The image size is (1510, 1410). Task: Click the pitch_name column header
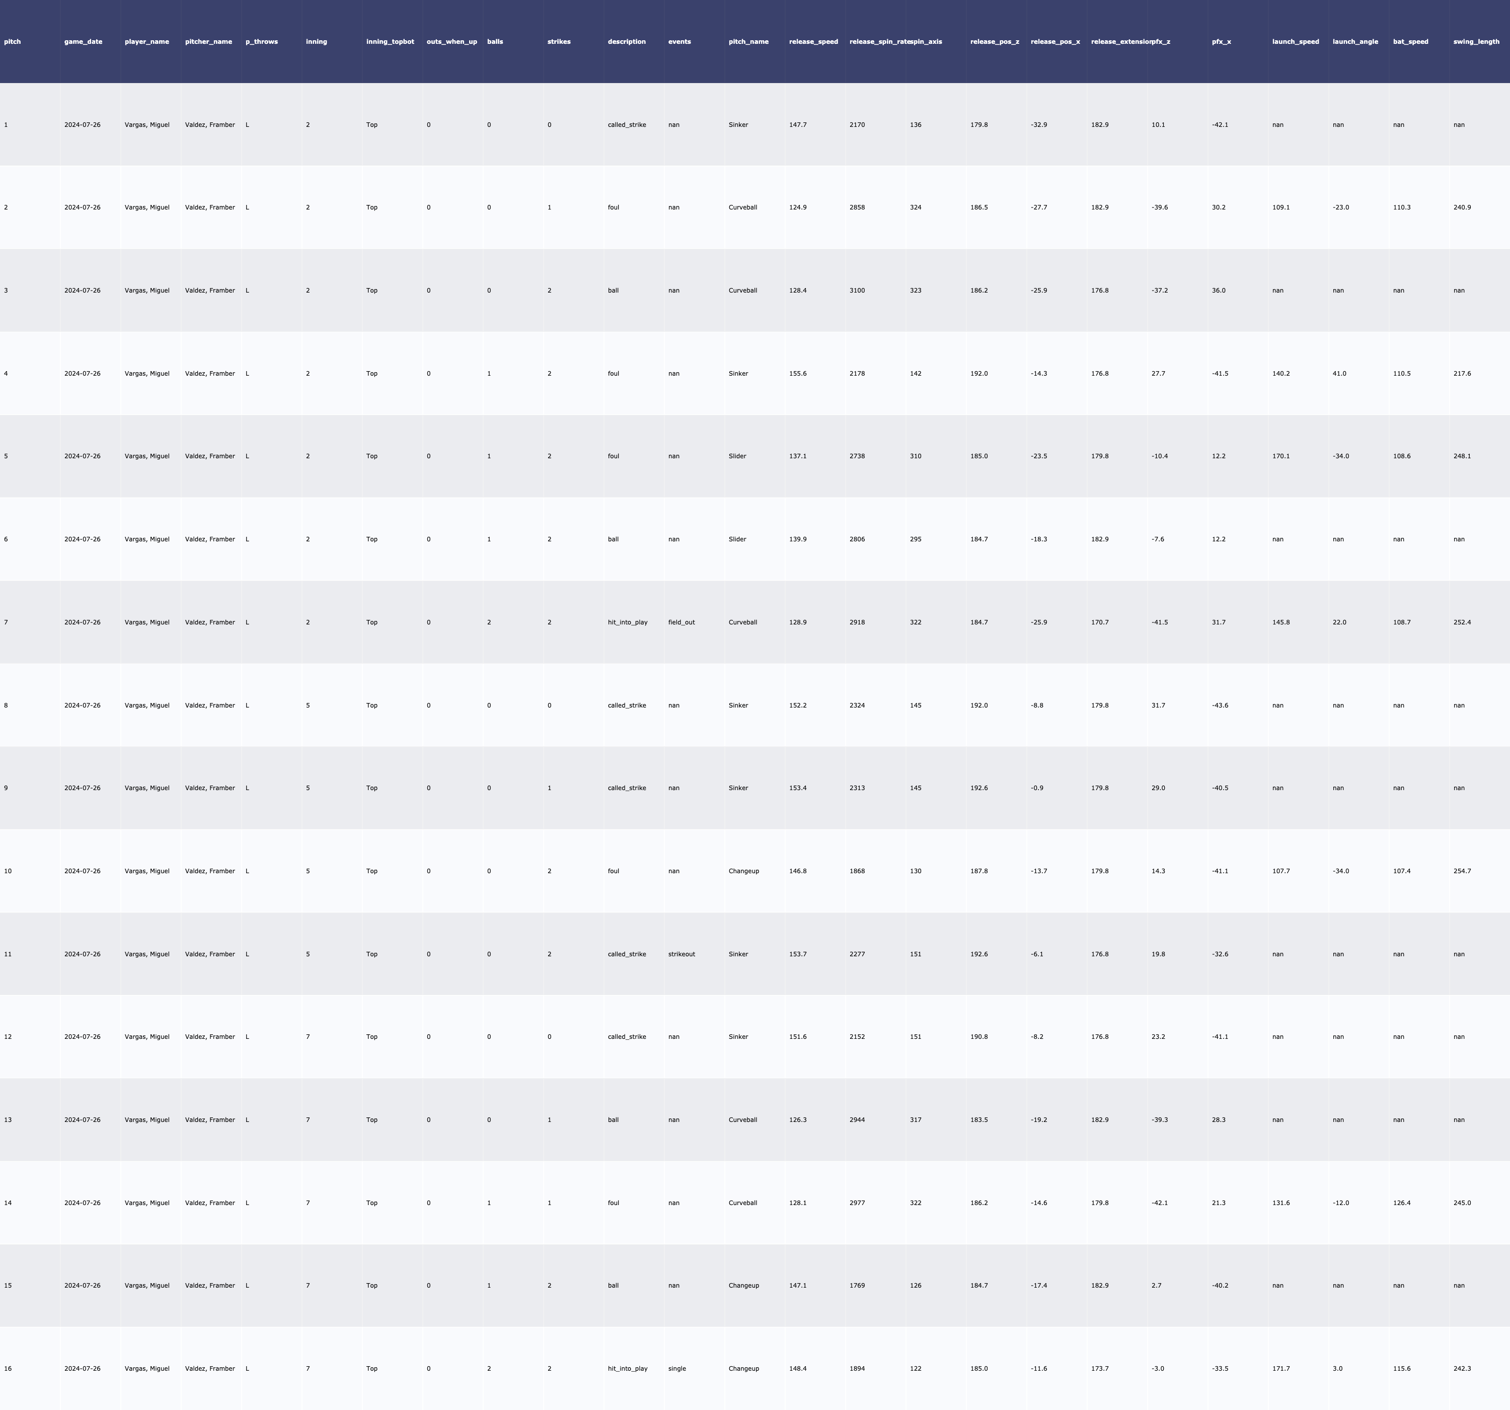[x=748, y=42]
